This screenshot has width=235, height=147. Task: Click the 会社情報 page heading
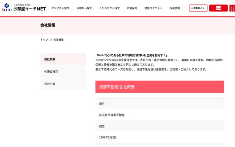click(48, 25)
